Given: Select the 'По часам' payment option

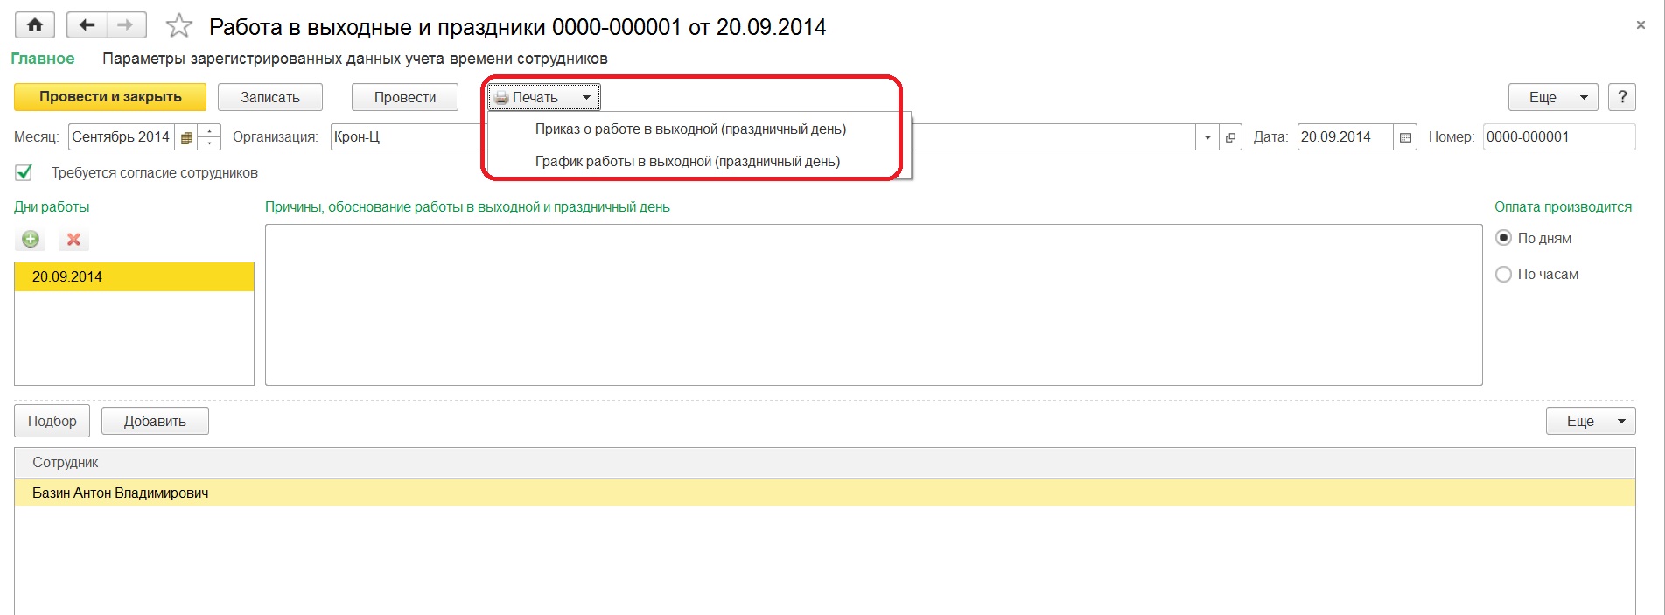Looking at the screenshot, I should 1504,274.
